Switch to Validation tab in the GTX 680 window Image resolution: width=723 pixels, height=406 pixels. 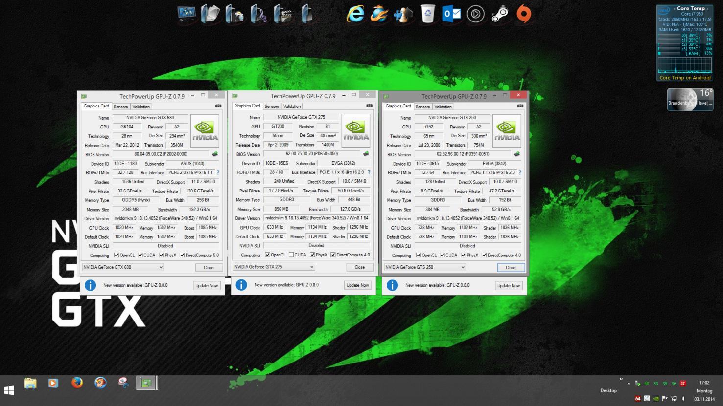click(x=141, y=107)
